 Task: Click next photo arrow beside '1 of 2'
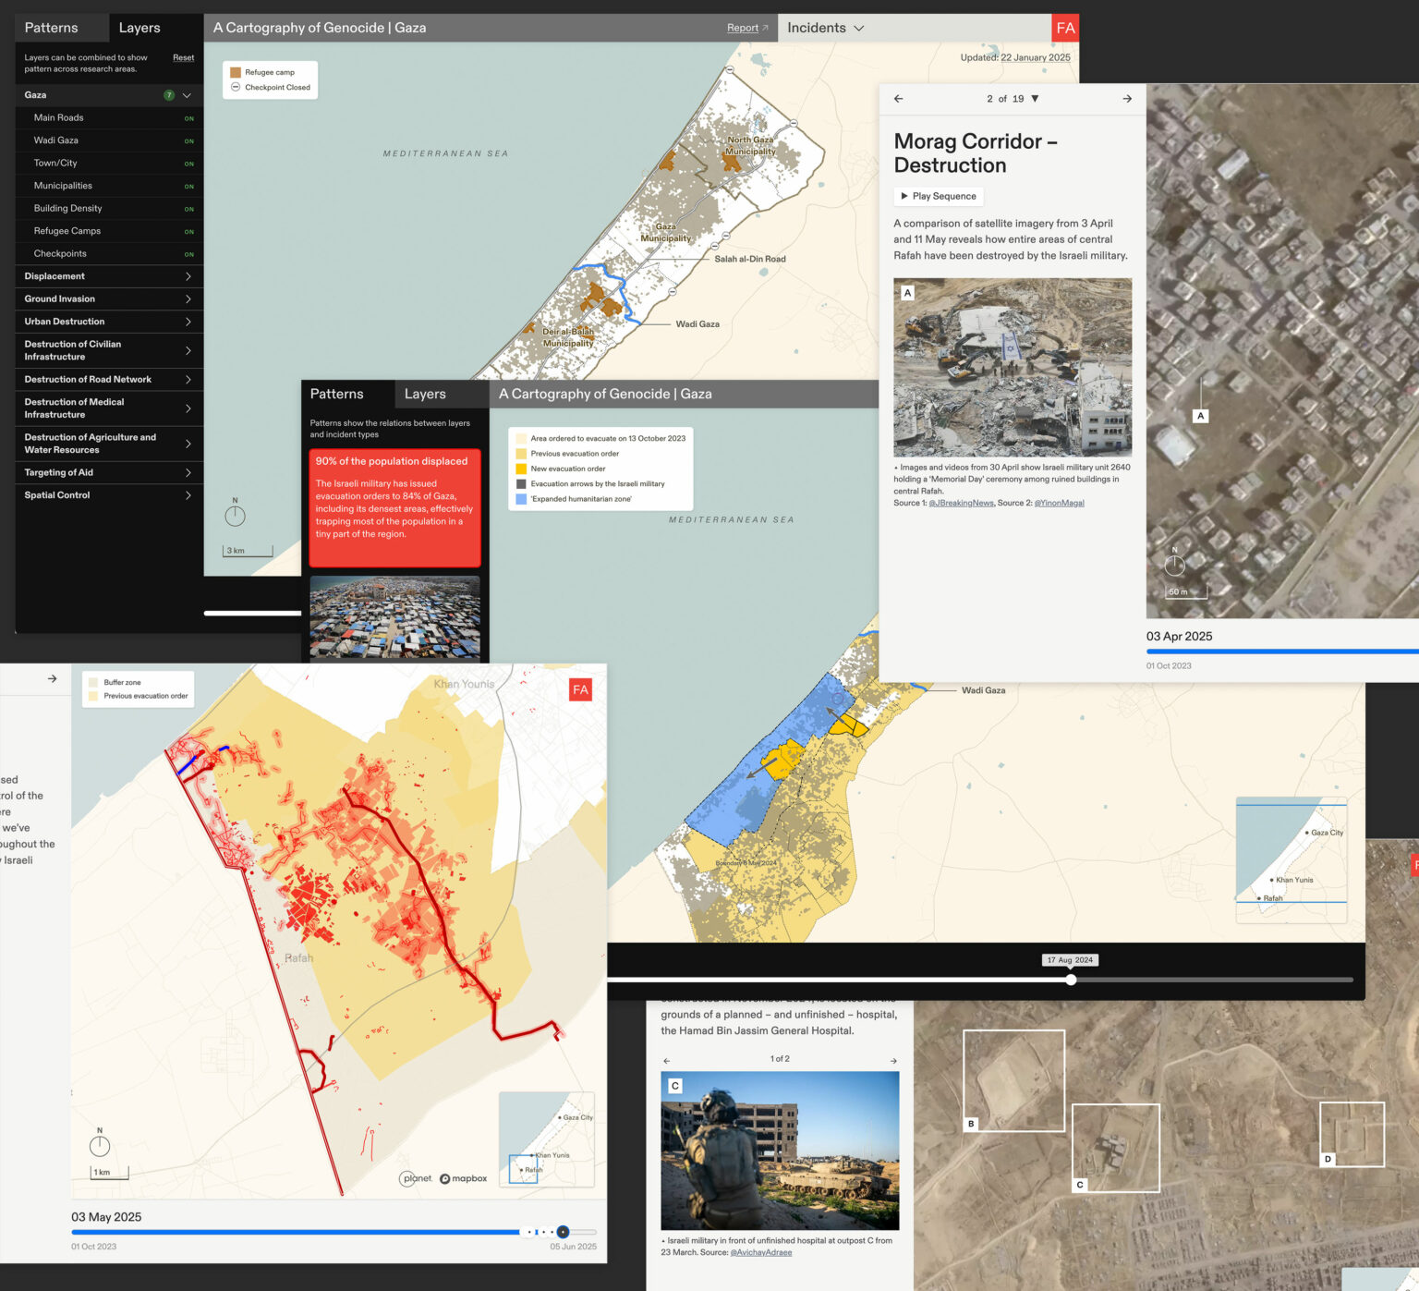pyautogui.click(x=893, y=1060)
